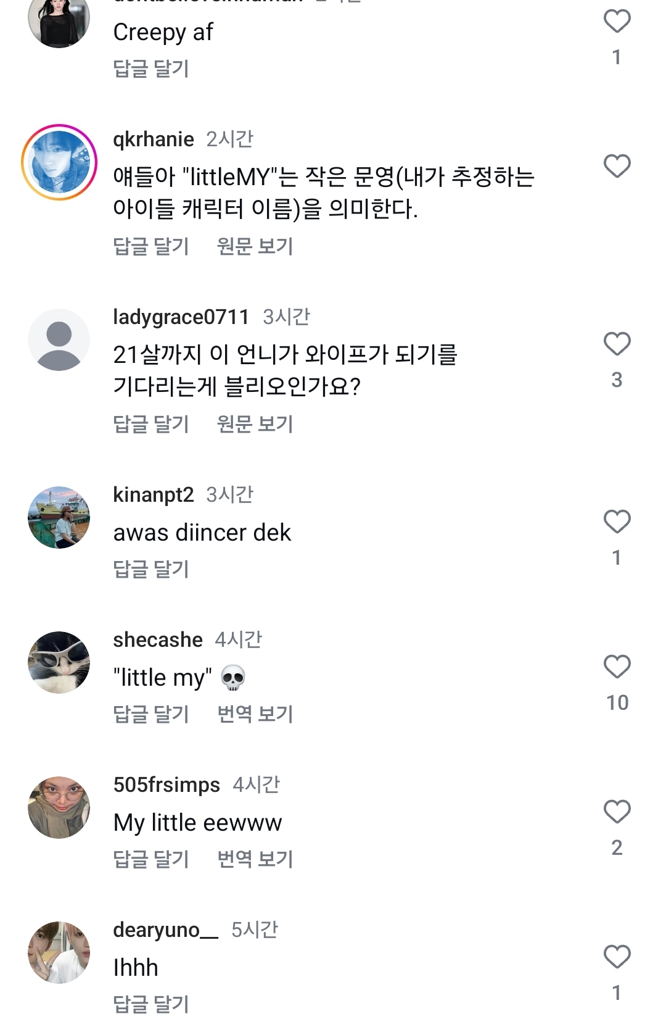The image size is (666, 1019).
Task: Like kinanpt2's "awas diincer dek" comment
Action: [617, 522]
